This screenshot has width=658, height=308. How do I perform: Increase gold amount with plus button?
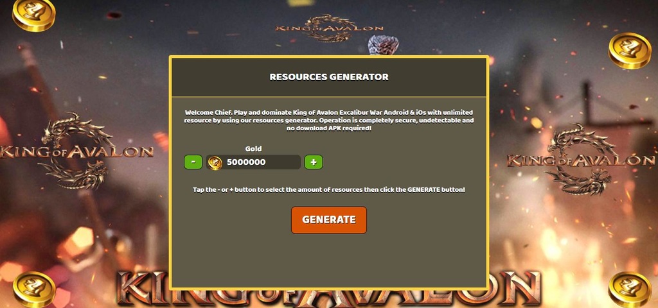314,162
